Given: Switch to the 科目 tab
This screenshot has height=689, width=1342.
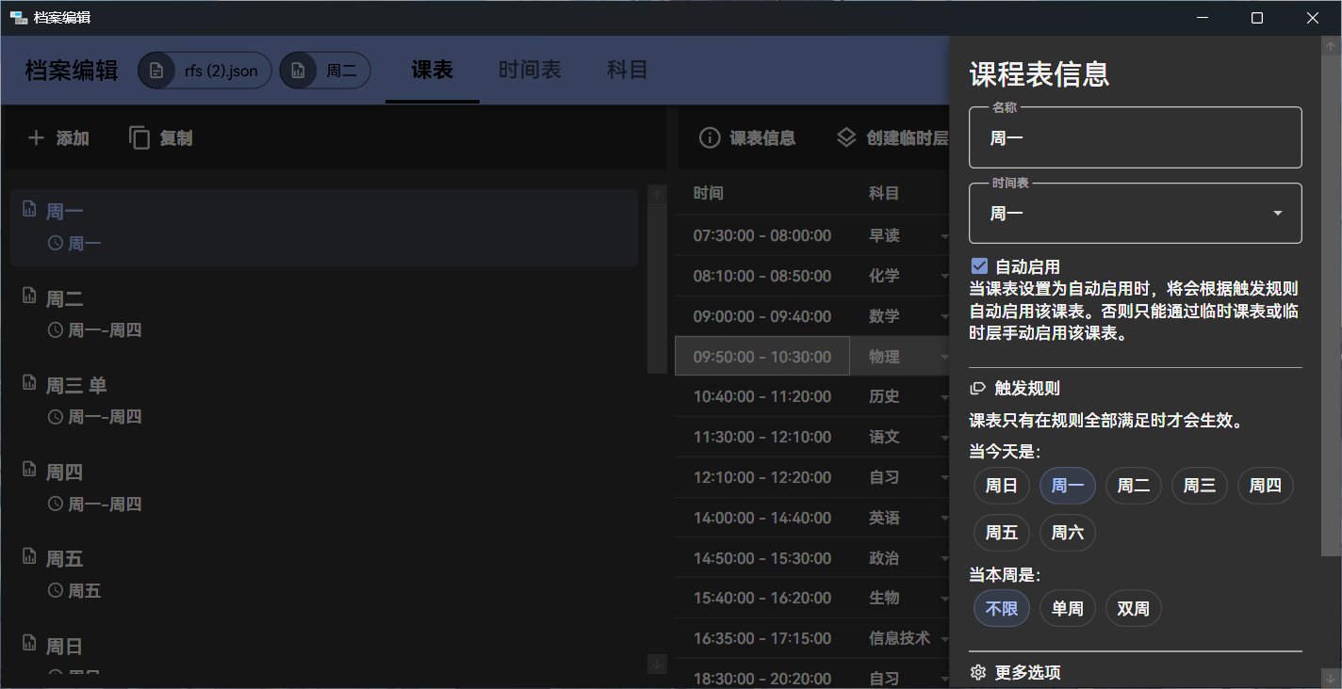Looking at the screenshot, I should point(627,70).
